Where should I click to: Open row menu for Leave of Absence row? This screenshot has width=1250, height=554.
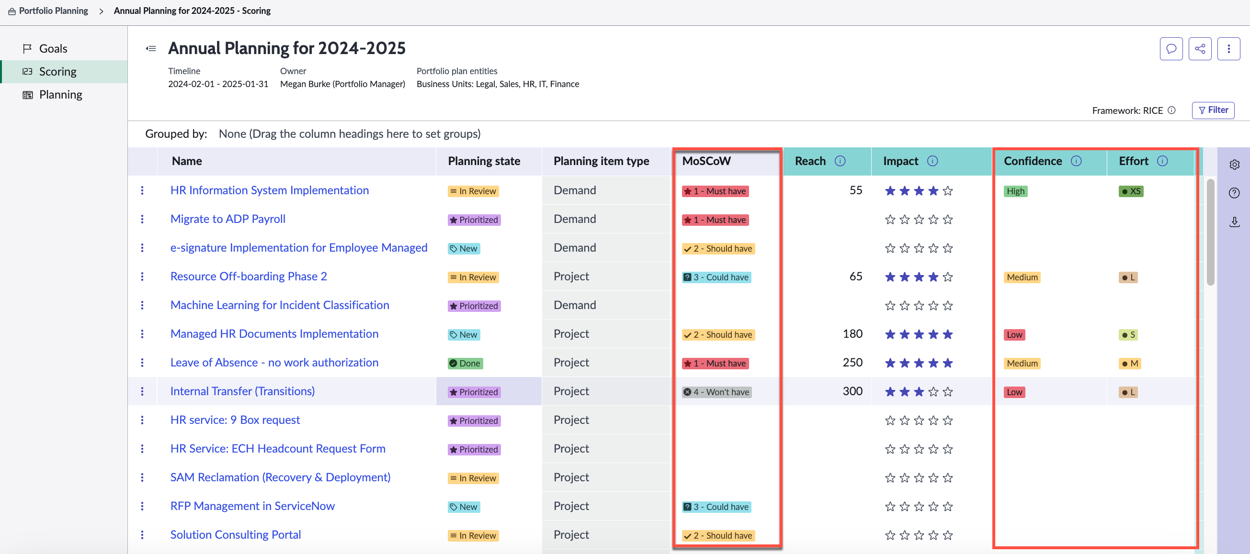click(x=142, y=363)
